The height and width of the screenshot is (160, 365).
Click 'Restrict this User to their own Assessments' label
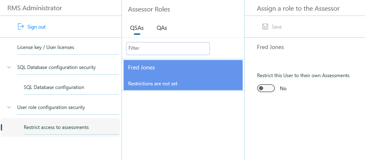click(x=303, y=76)
